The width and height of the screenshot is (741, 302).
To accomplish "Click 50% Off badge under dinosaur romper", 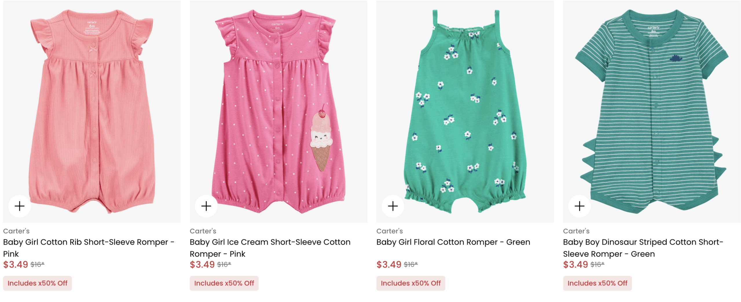I will 597,283.
